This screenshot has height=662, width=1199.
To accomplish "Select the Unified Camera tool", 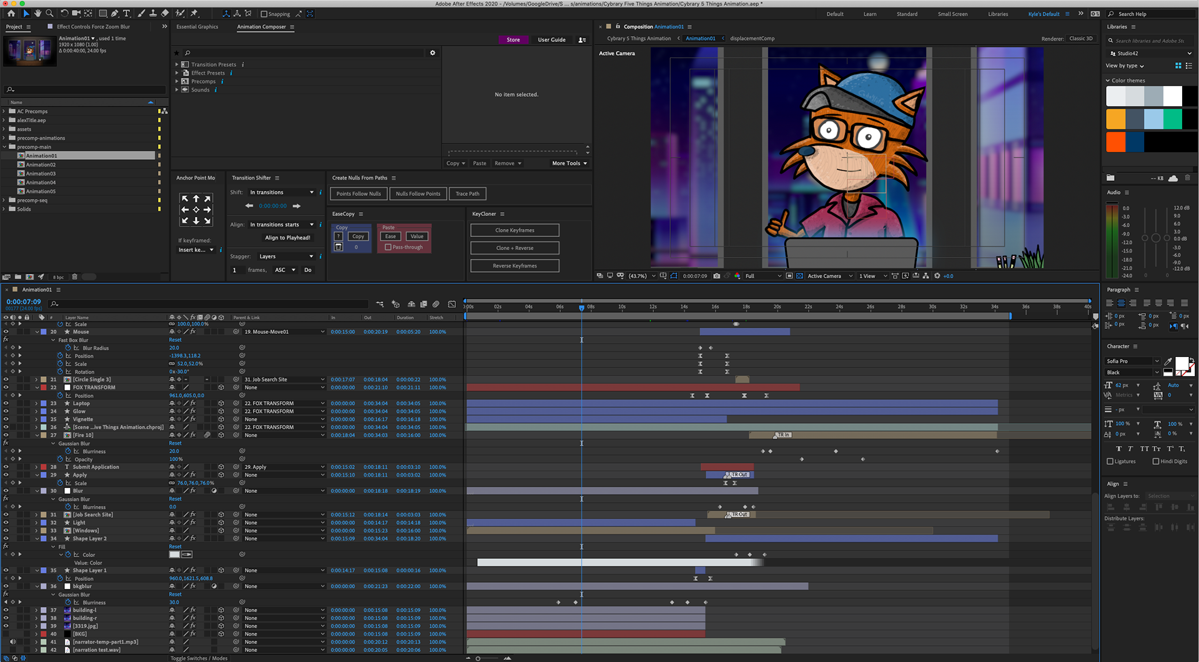I will click(x=76, y=13).
